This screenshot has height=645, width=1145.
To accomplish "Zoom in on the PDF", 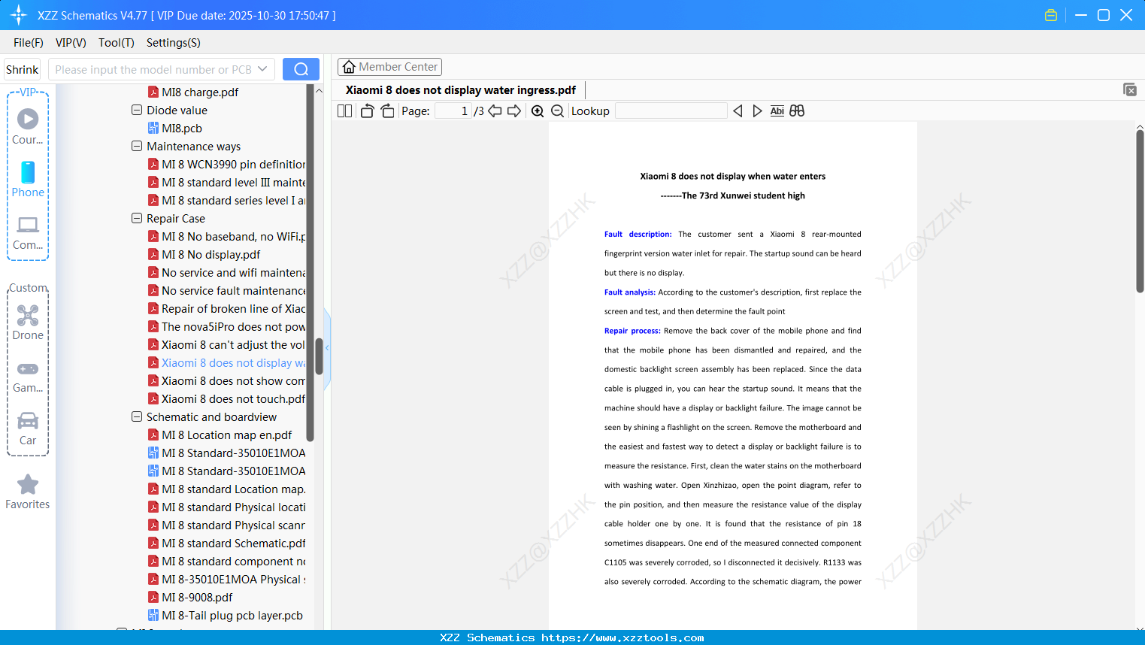I will coord(538,111).
